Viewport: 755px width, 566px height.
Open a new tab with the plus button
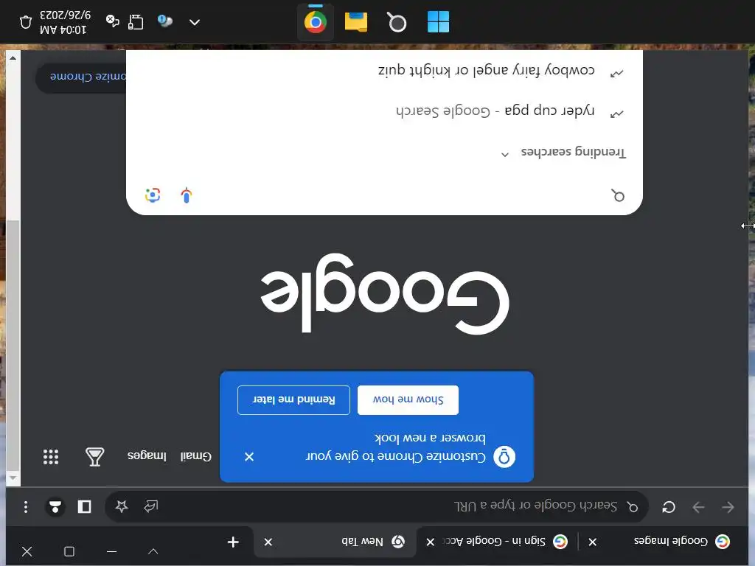233,542
